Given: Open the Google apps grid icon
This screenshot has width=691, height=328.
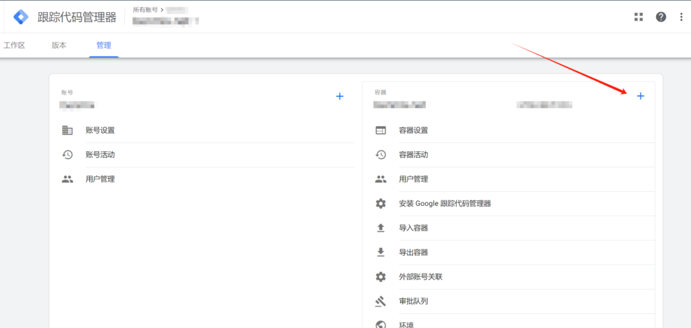Looking at the screenshot, I should [638, 17].
